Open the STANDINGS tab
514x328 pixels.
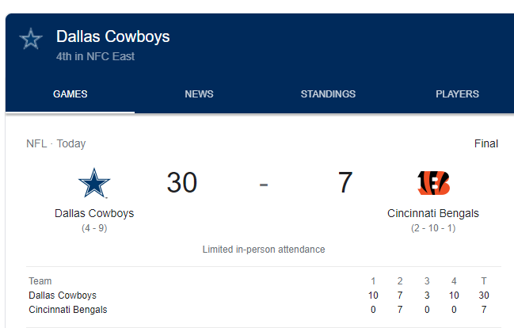328,94
